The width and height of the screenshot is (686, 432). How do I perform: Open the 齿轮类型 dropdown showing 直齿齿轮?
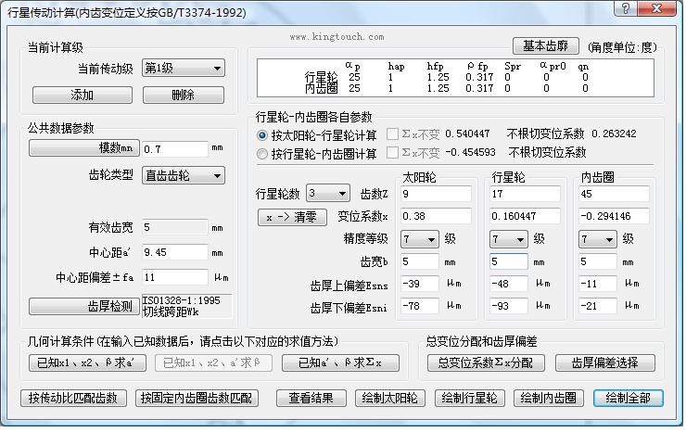(x=184, y=175)
